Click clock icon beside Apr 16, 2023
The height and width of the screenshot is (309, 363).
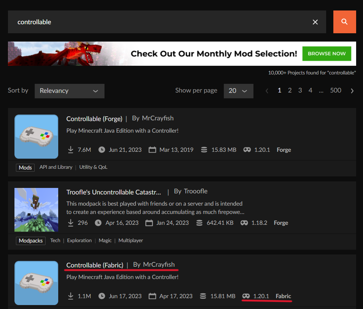click(98, 223)
